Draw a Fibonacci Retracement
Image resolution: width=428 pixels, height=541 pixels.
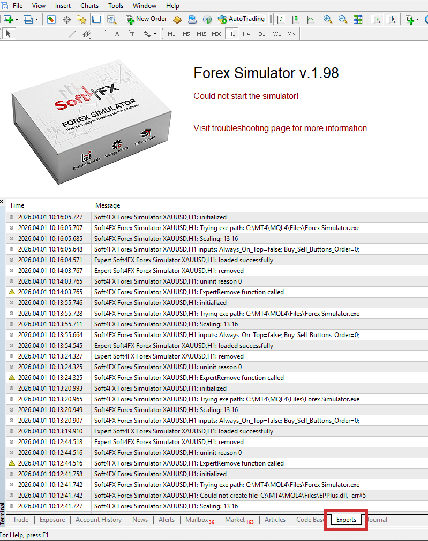102,34
